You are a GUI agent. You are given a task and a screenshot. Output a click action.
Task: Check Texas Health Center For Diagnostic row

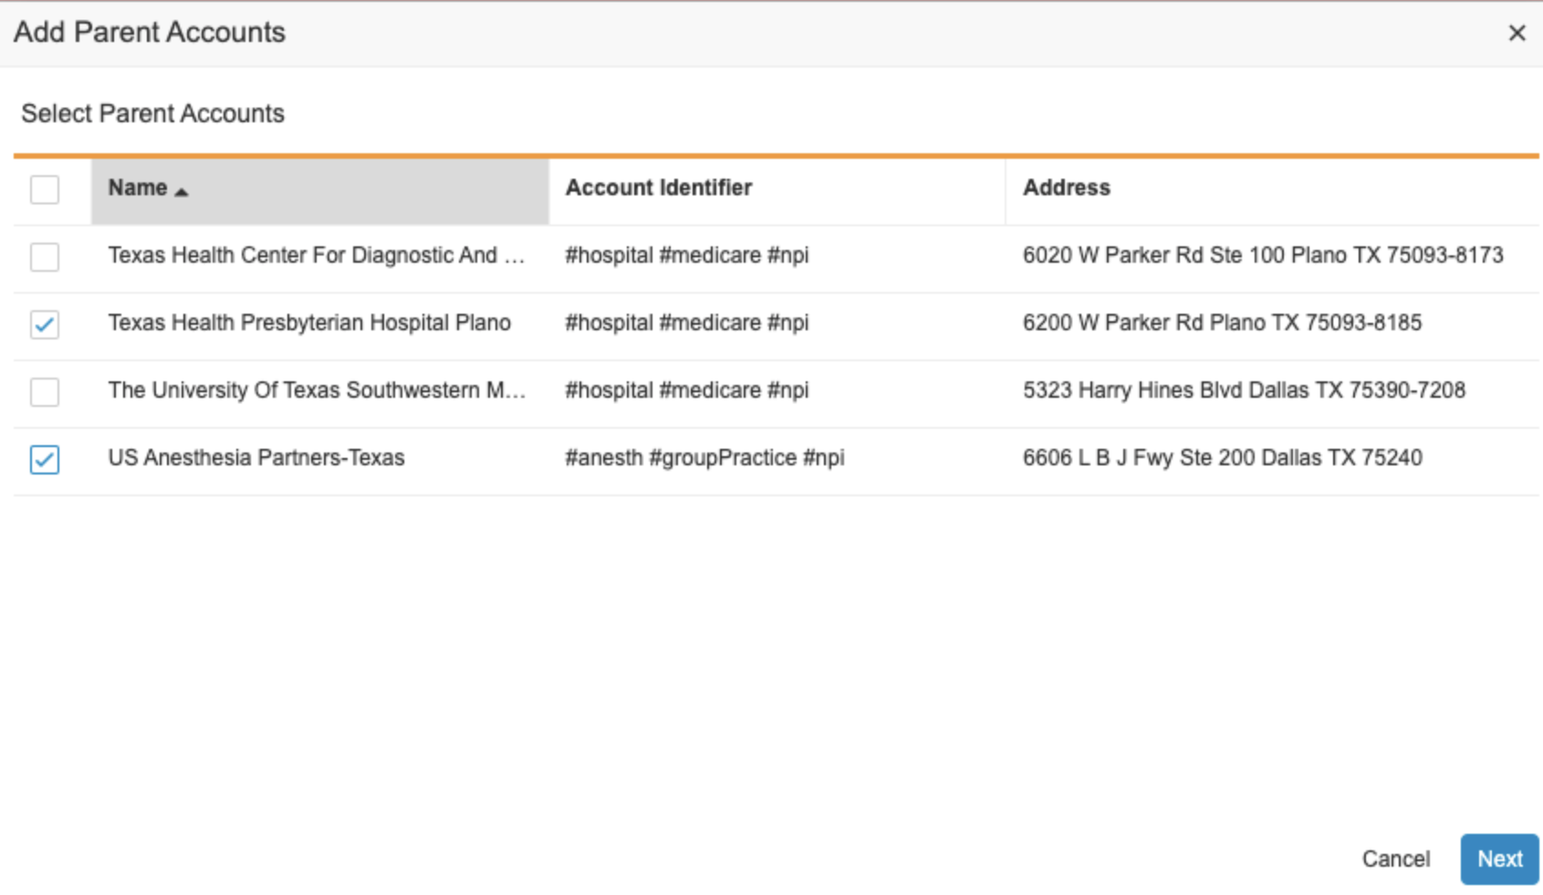coord(45,257)
